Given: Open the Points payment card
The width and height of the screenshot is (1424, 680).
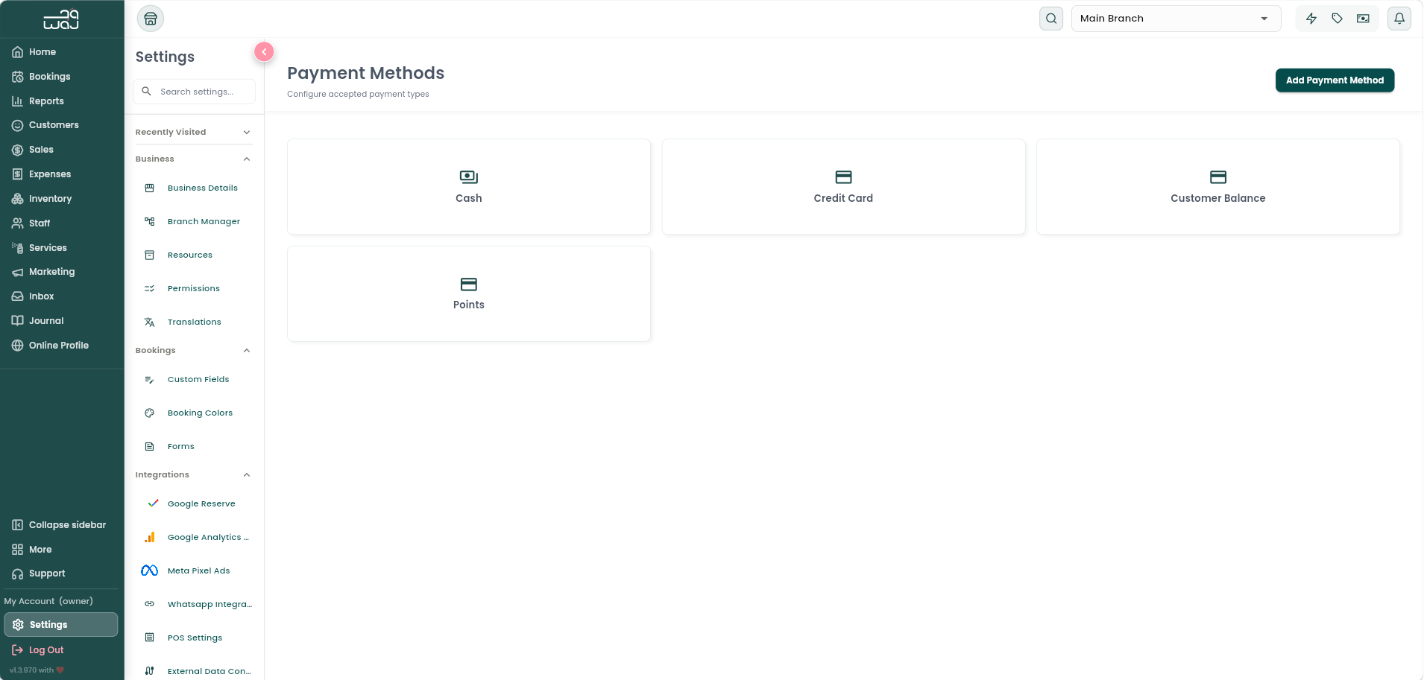Looking at the screenshot, I should click(x=469, y=294).
